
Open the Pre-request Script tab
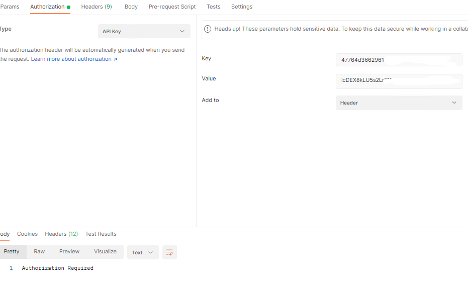point(172,7)
